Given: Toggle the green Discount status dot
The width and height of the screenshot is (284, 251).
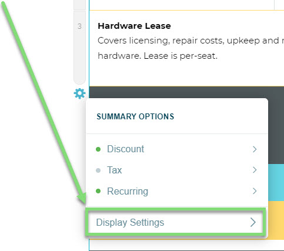Looking at the screenshot, I should point(98,149).
